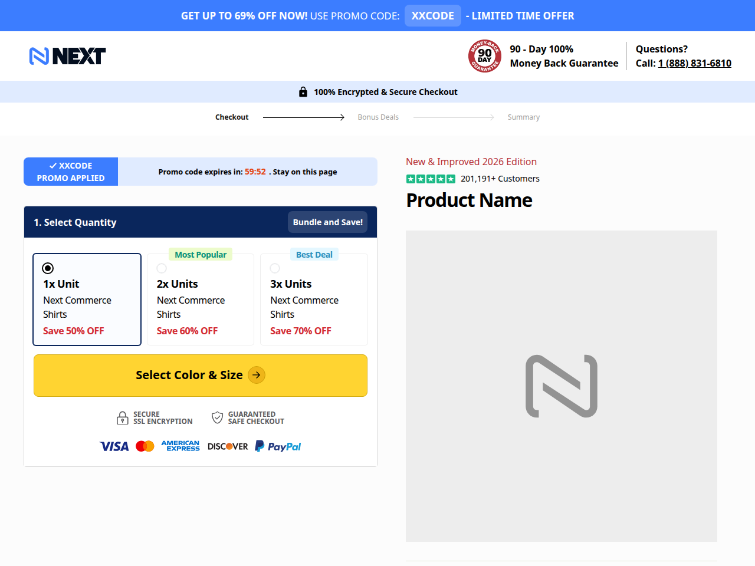The width and height of the screenshot is (755, 566).
Task: Open the Checkout step
Action: [x=232, y=117]
